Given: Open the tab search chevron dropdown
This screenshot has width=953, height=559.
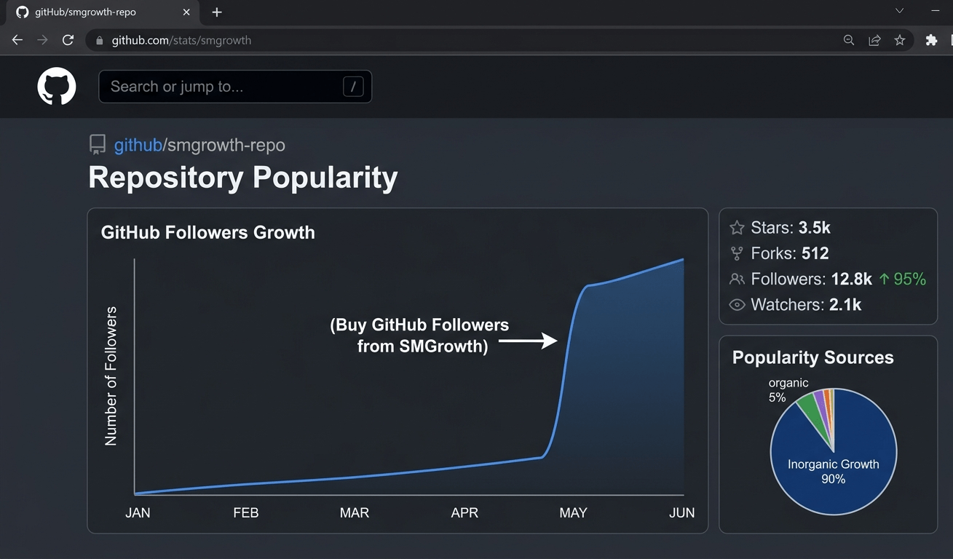Looking at the screenshot, I should tap(899, 11).
